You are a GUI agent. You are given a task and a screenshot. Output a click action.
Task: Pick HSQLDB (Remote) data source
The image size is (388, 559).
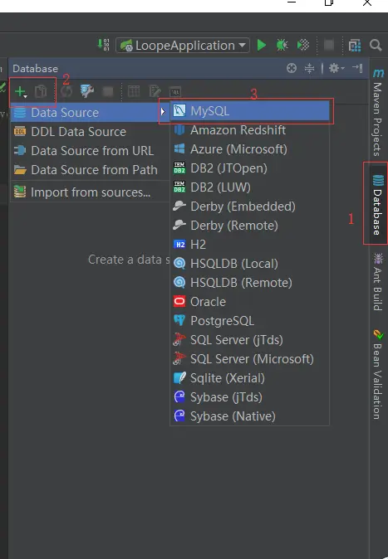pyautogui.click(x=250, y=282)
